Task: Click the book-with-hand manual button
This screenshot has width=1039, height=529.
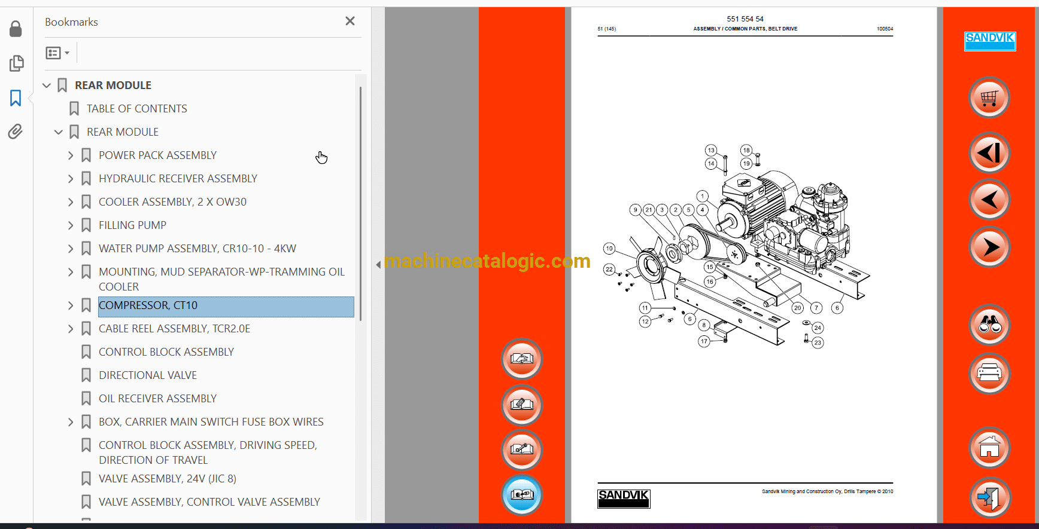Action: tap(522, 359)
